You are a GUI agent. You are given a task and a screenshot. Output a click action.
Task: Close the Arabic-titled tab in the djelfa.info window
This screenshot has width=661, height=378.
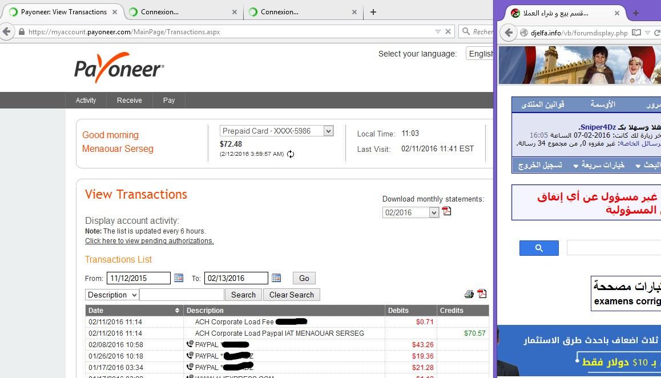click(x=616, y=13)
